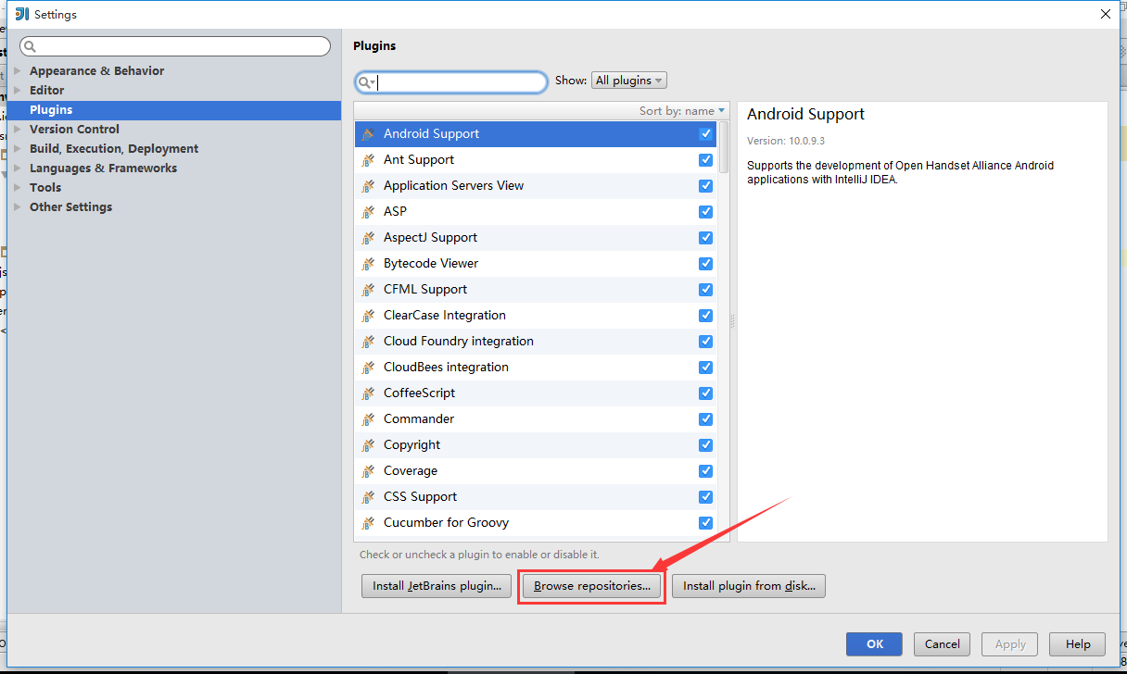Open the Languages & Frameworks category
This screenshot has width=1127, height=674.
coord(103,168)
